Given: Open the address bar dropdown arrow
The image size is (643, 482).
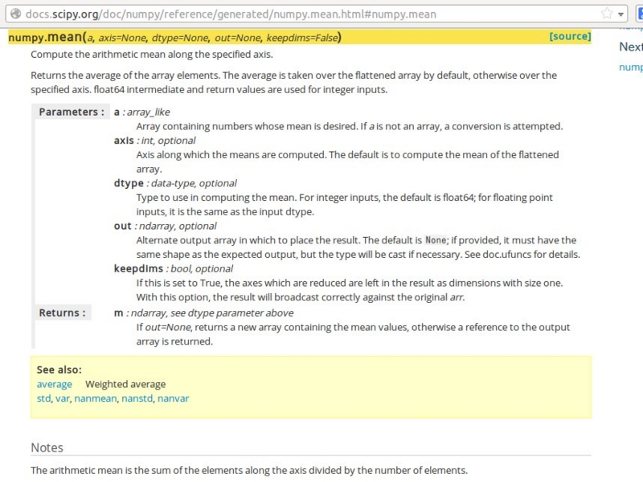Looking at the screenshot, I should point(620,14).
